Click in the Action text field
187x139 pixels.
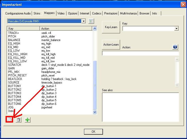140,53
